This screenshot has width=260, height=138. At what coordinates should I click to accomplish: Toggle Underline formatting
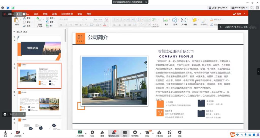(71, 25)
